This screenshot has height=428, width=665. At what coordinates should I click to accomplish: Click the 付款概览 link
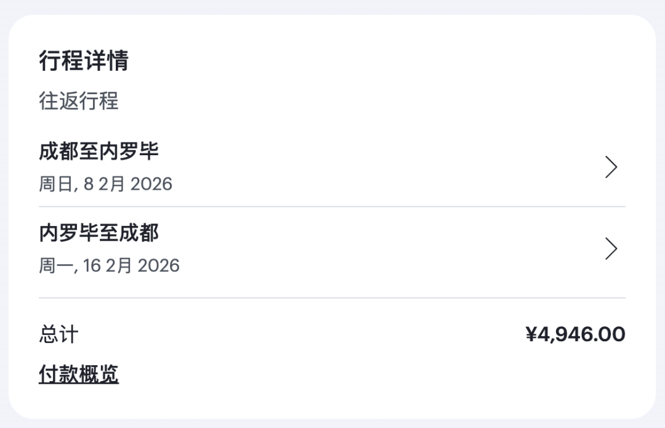pos(78,374)
